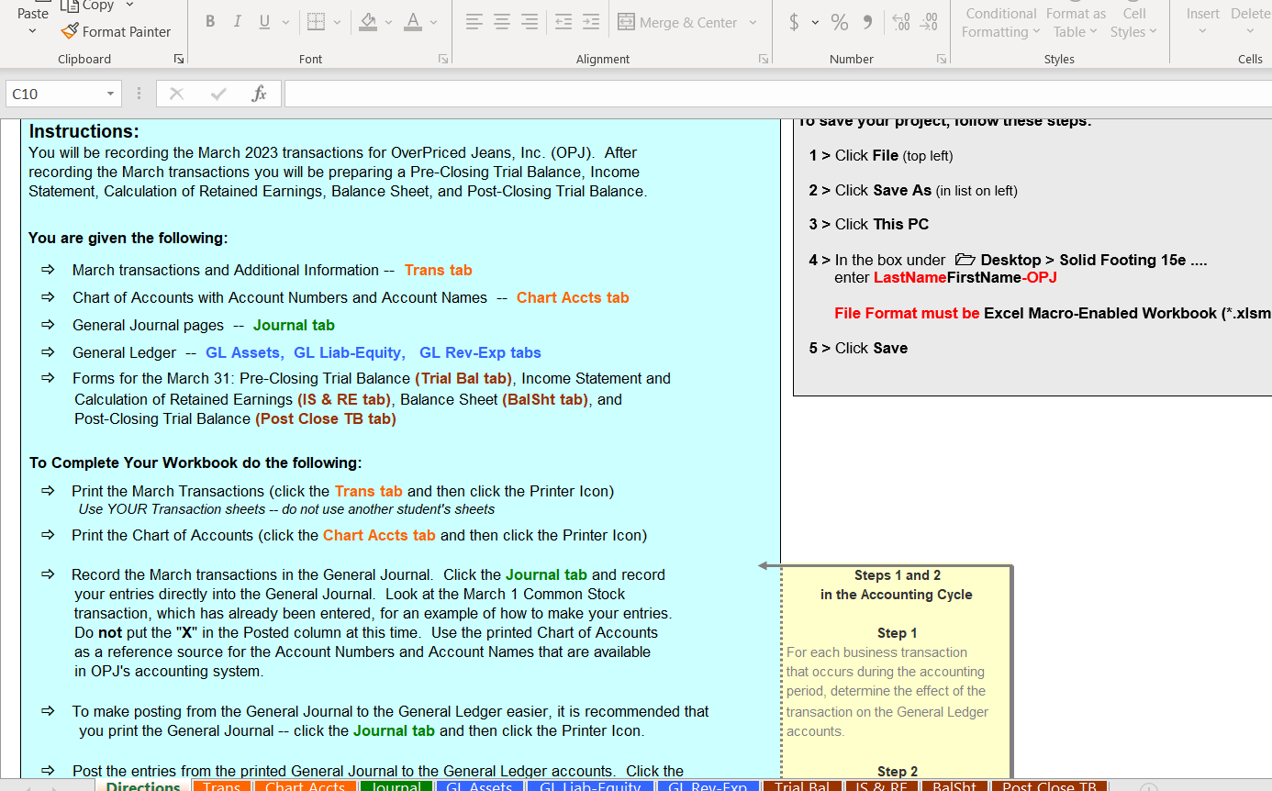
Task: Increase the cell indent
Action: coord(591,21)
